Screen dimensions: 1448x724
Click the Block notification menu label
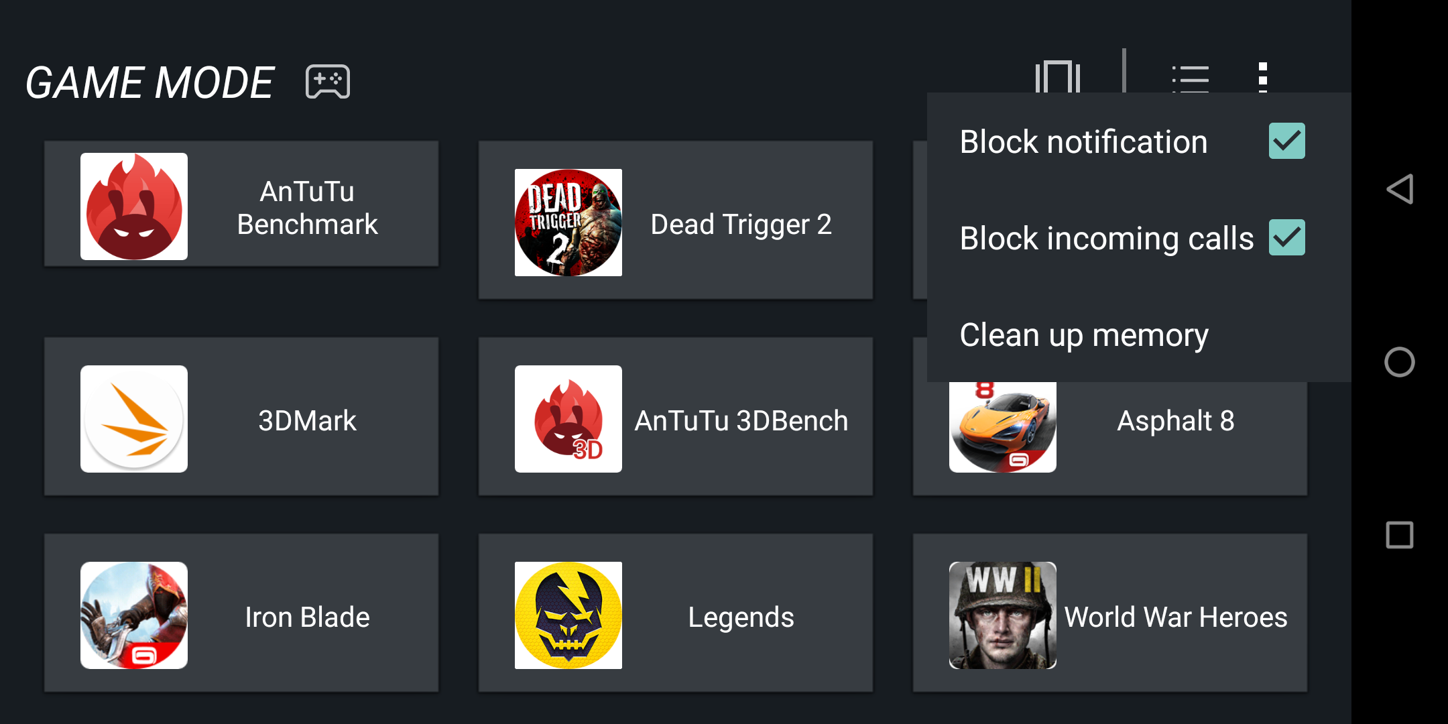[1083, 142]
